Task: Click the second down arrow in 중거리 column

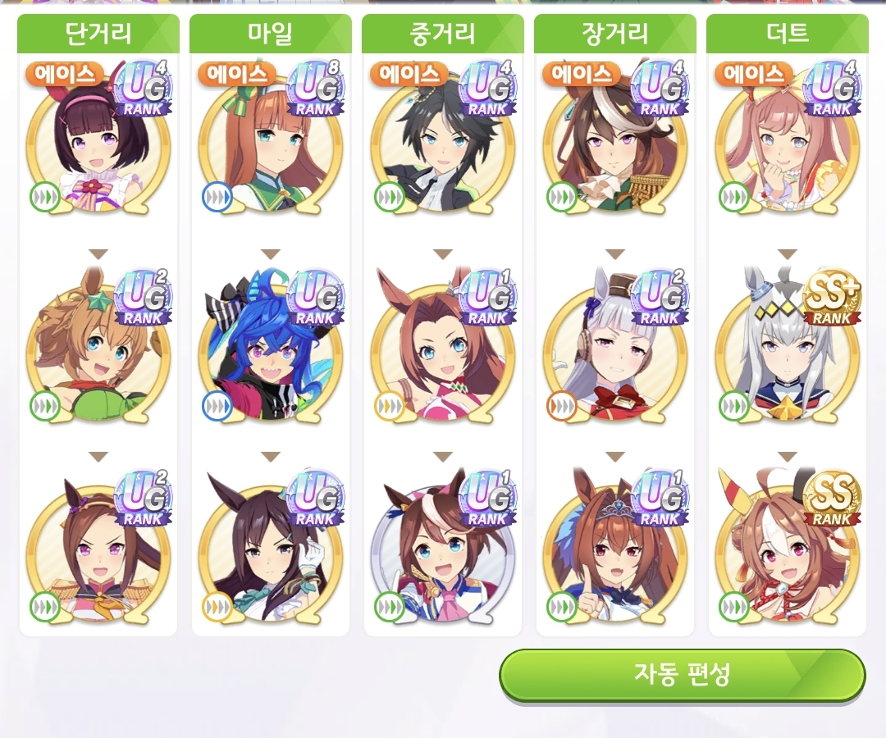Action: click(443, 456)
